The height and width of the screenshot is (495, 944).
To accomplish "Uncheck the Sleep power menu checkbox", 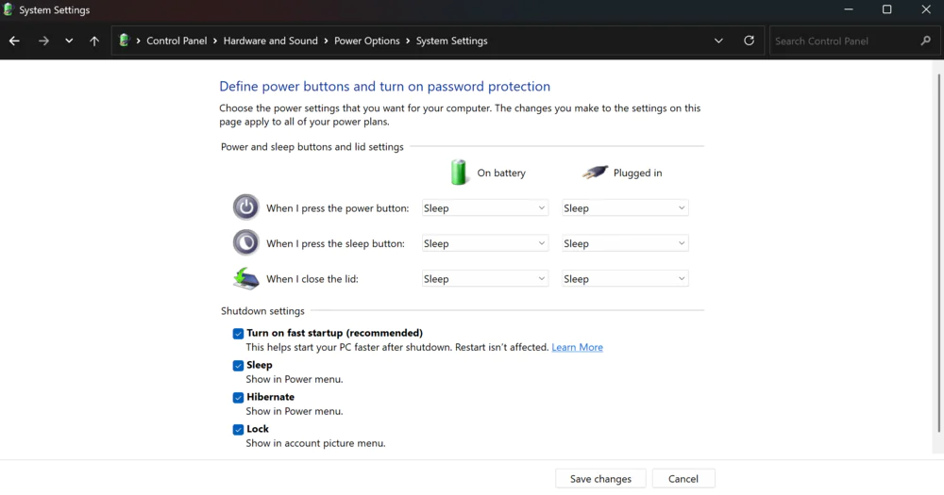I will click(x=238, y=365).
